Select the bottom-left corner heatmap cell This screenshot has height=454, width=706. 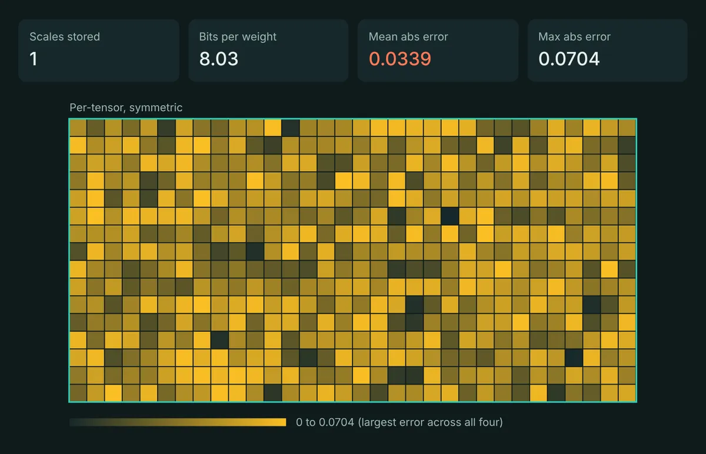coord(78,393)
